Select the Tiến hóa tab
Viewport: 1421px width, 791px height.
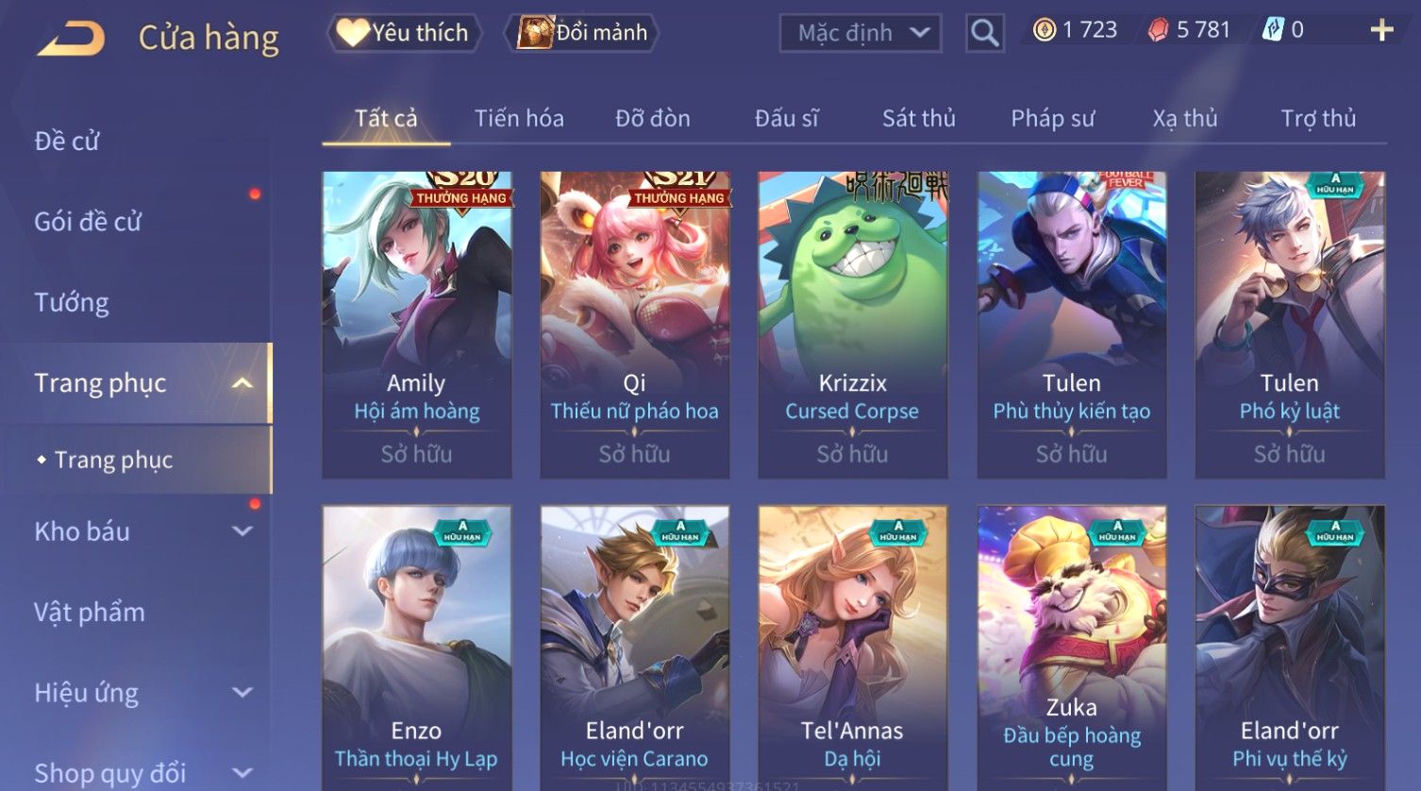pyautogui.click(x=519, y=119)
